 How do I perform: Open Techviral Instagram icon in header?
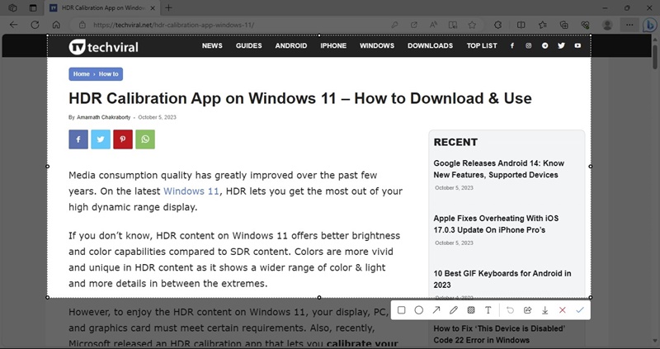529,45
